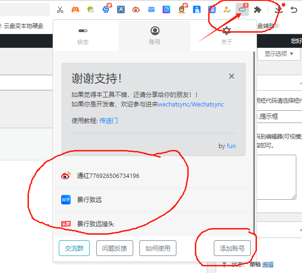Open the blue 译 translation extension

click(x=212, y=9)
